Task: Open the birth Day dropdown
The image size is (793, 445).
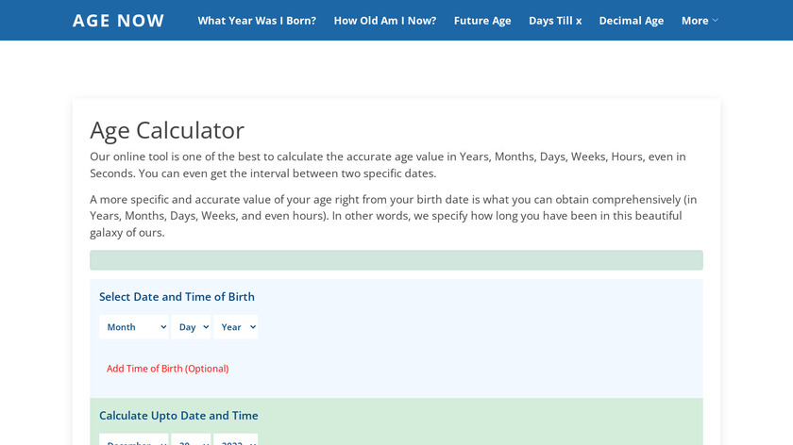Action: point(191,327)
